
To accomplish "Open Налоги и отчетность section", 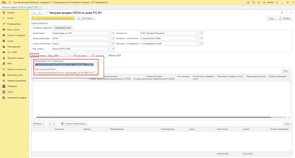I will [x=16, y=69].
